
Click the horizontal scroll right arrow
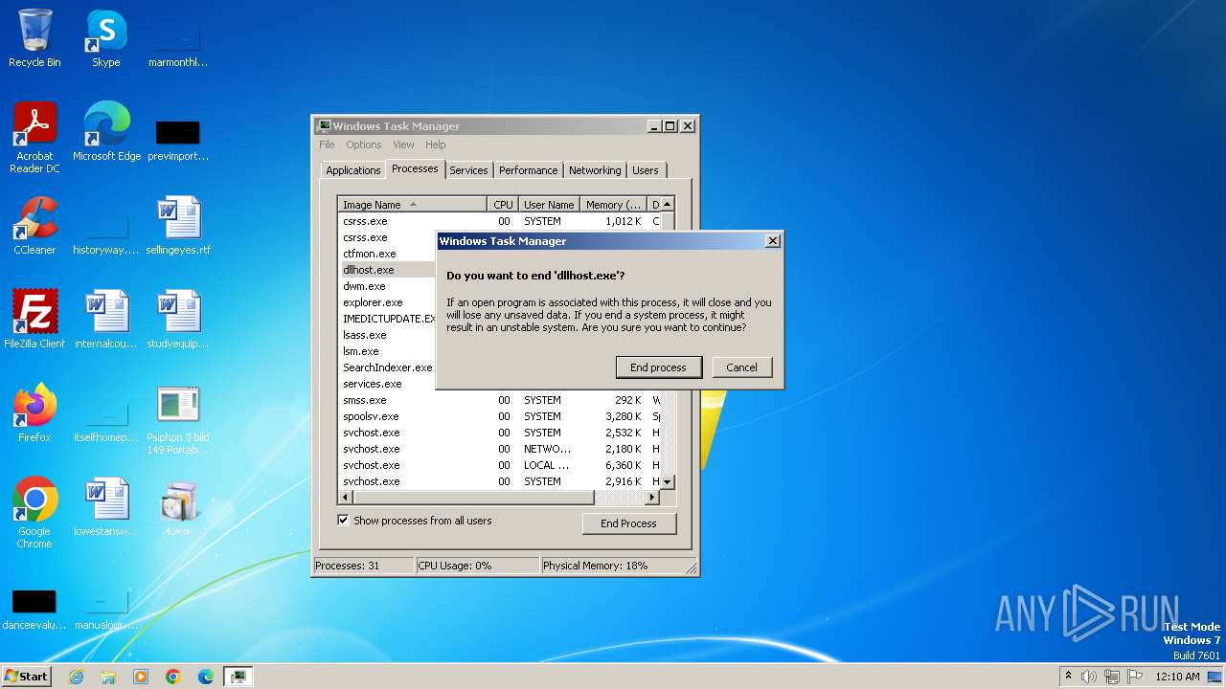[652, 498]
